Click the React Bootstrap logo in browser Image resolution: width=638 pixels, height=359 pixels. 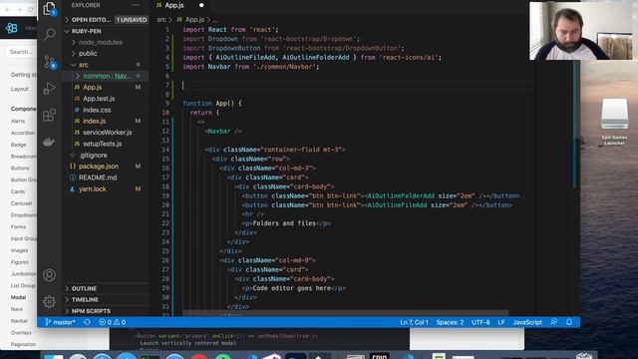coord(12,28)
